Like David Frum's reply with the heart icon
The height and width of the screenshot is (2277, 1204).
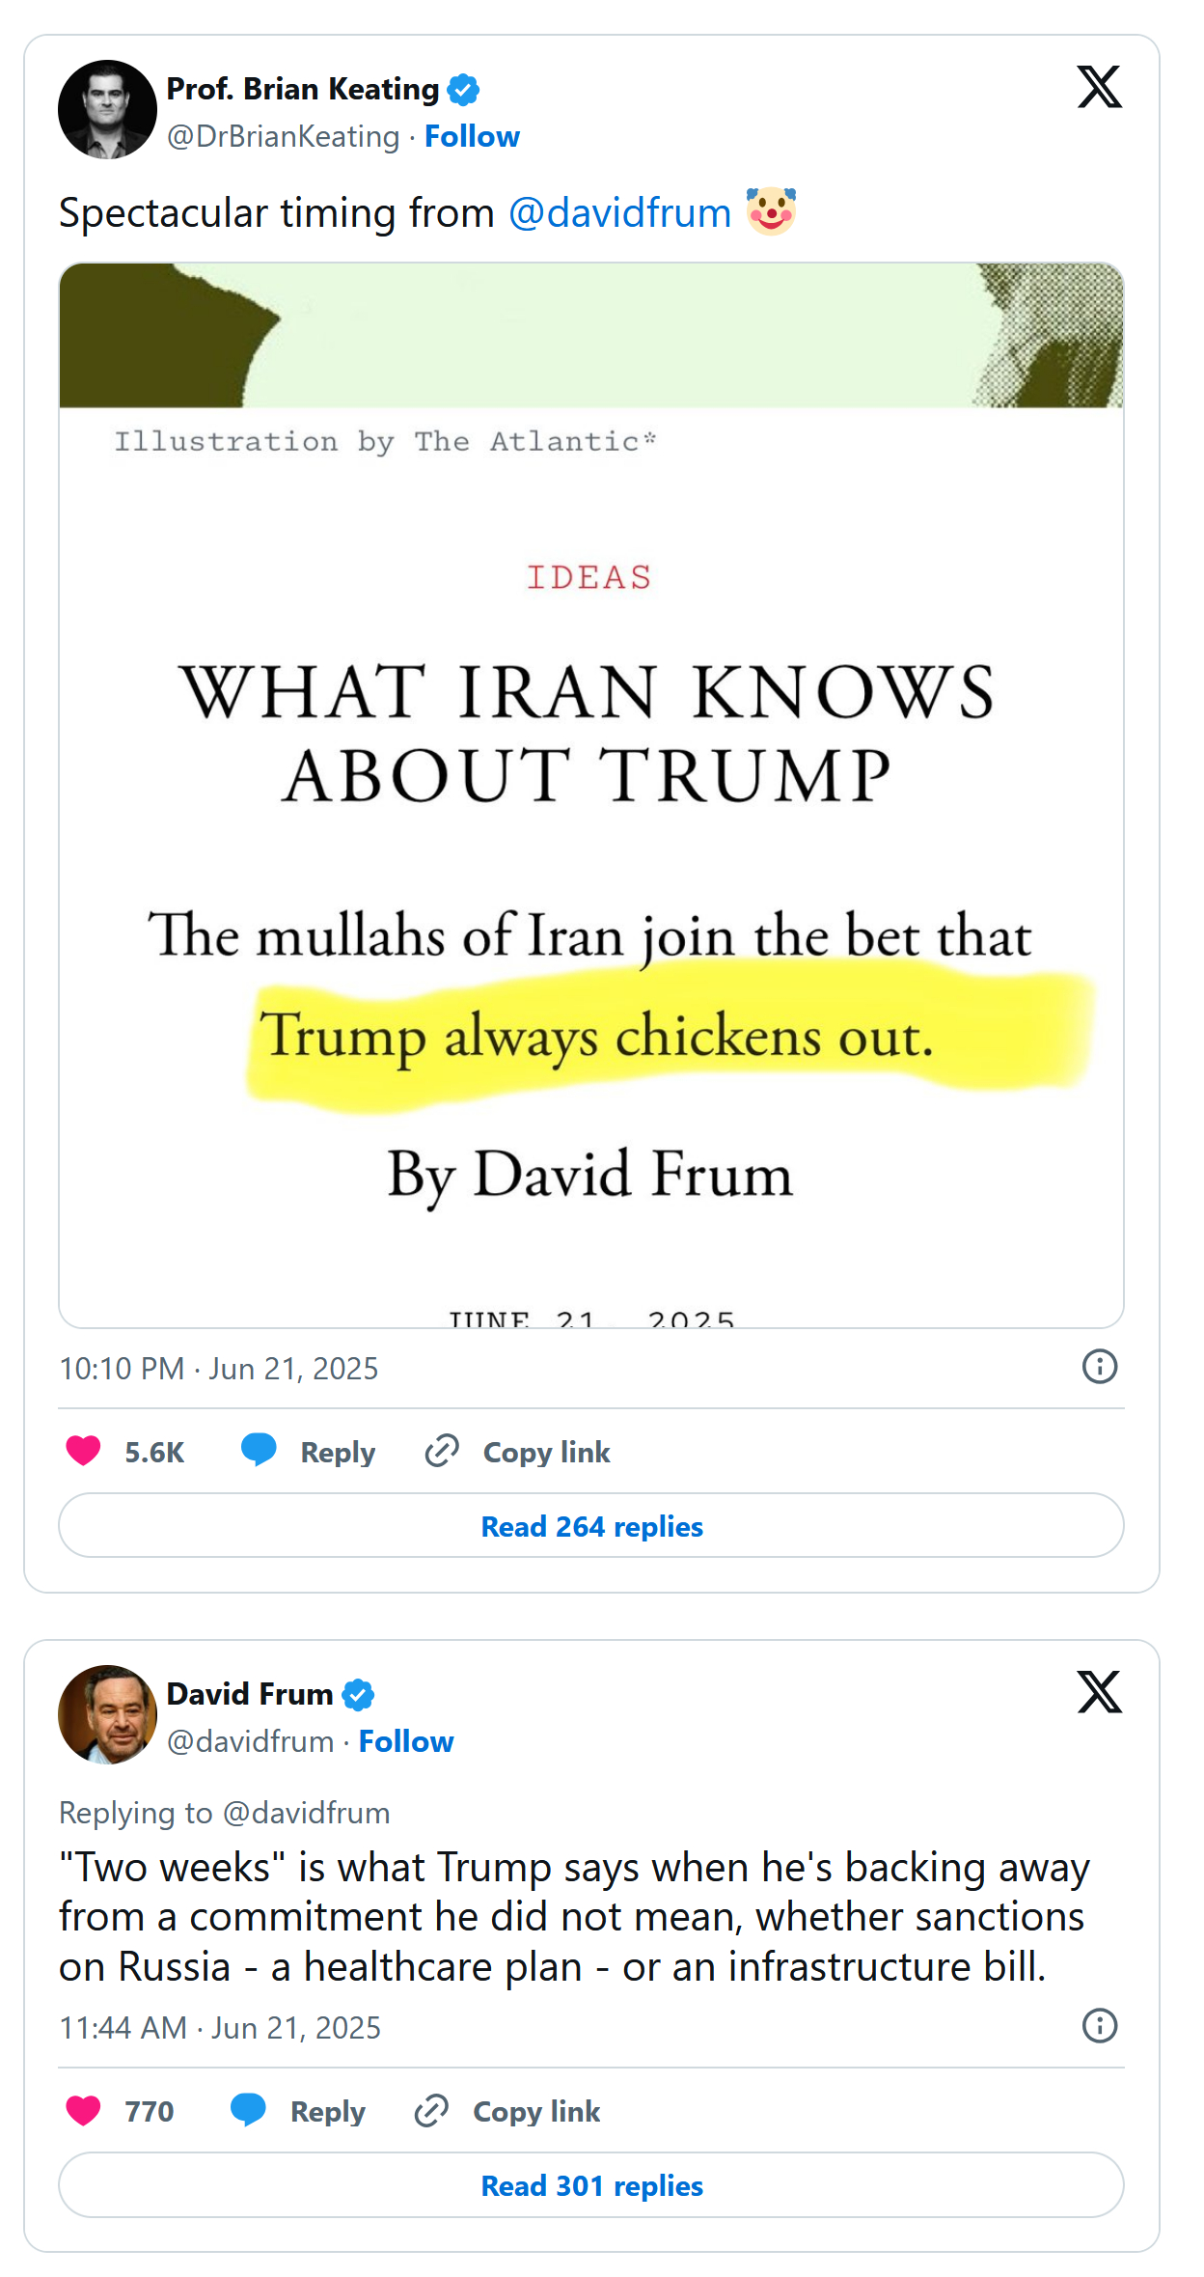(83, 2110)
